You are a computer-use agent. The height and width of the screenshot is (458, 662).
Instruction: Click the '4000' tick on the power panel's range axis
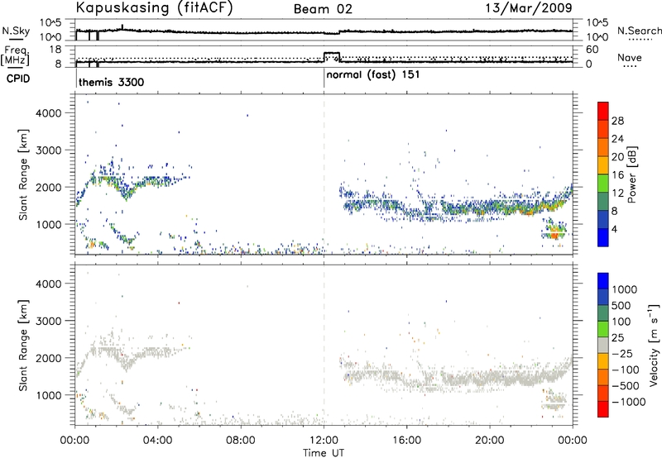click(48, 113)
